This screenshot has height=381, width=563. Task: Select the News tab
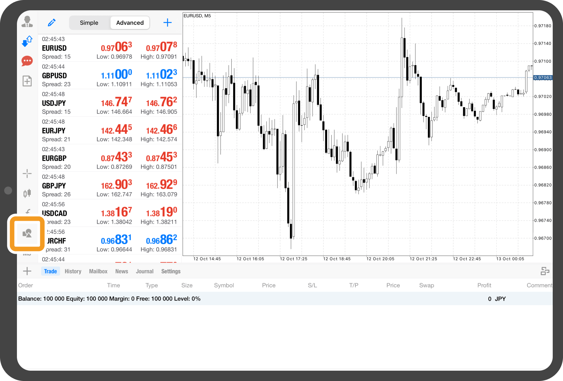(x=122, y=271)
